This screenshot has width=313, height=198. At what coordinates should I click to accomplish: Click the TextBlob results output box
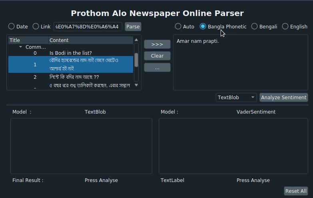coord(81,146)
